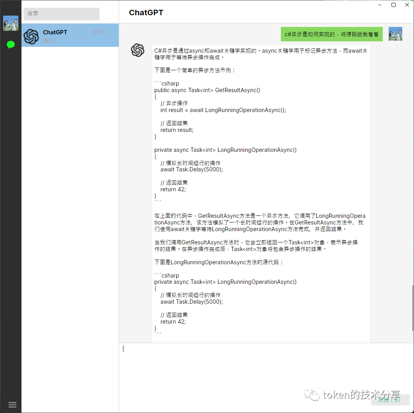Screen dimensions: 414x413
Task: Close the chat window
Action: click(407, 5)
